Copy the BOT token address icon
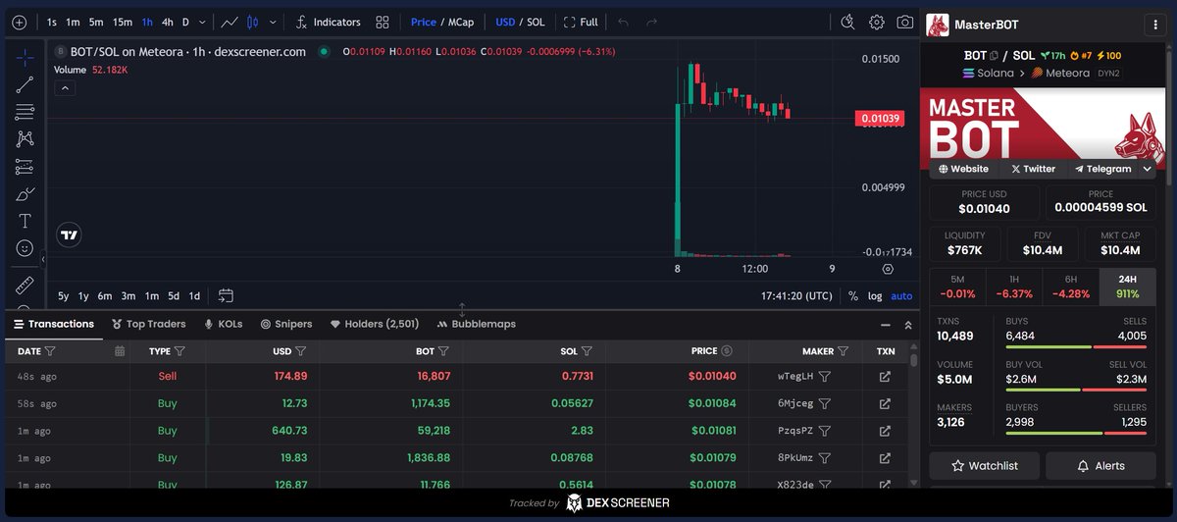The image size is (1177, 522). tap(994, 56)
